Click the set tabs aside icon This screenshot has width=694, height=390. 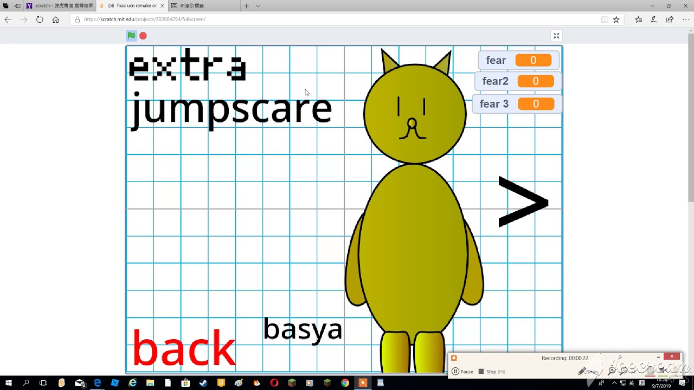click(x=17, y=5)
